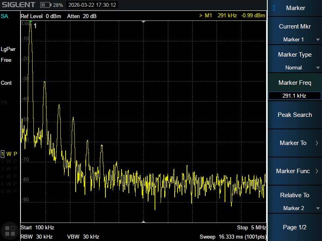Select the SA mode indicator
This screenshot has height=241, width=322.
tap(4, 16)
